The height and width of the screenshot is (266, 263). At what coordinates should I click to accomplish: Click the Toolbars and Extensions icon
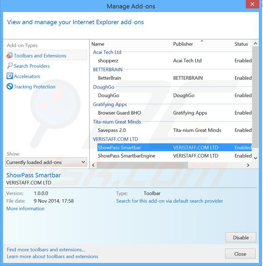tap(10, 55)
